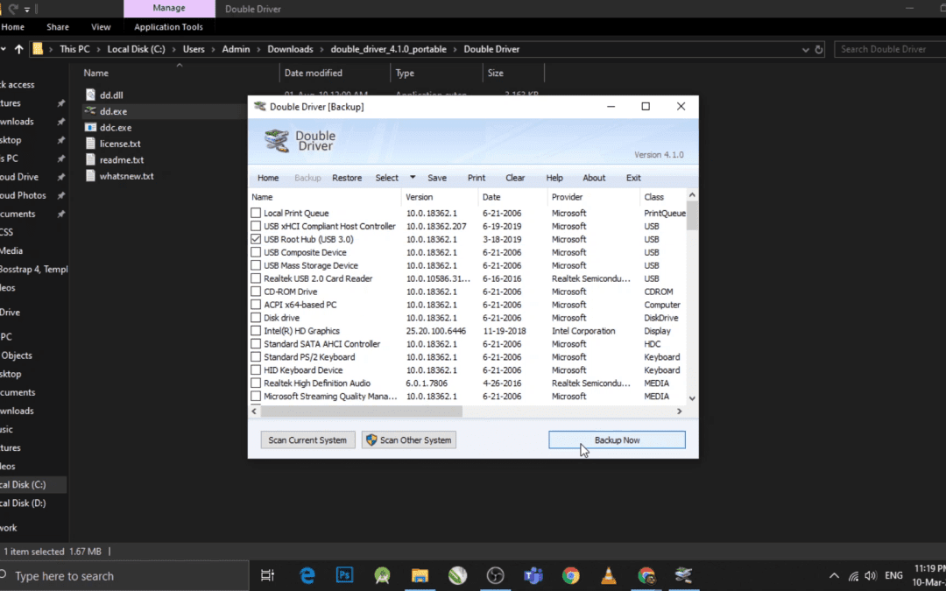
Task: Check the Local Print Queue driver
Action: tap(256, 213)
